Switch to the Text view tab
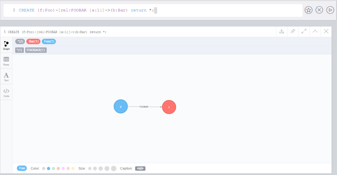This screenshot has height=175, width=337. point(6,77)
